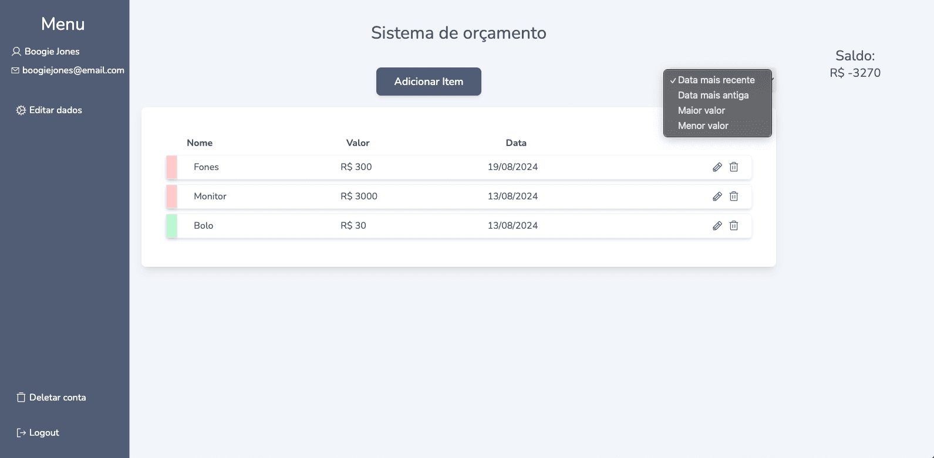Screen dimensions: 934x458
Task: Open Deletar conta in the sidebar
Action: coord(58,398)
